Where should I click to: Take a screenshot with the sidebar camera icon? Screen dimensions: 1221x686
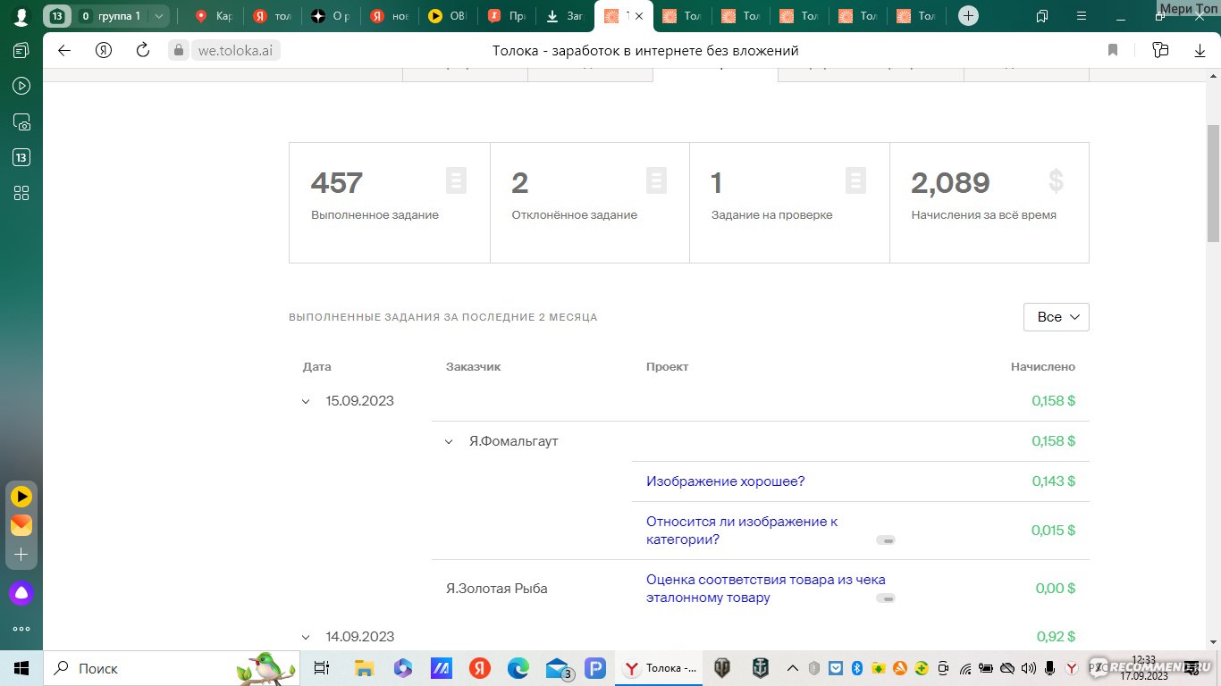point(21,121)
